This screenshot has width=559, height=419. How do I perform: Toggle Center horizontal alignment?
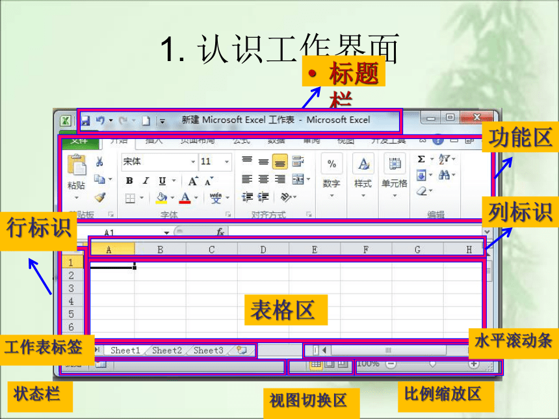tap(263, 179)
